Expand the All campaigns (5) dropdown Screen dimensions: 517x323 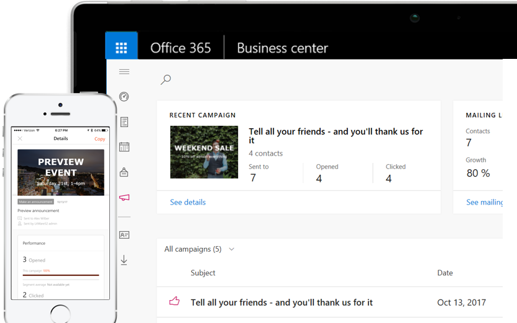tap(199, 249)
